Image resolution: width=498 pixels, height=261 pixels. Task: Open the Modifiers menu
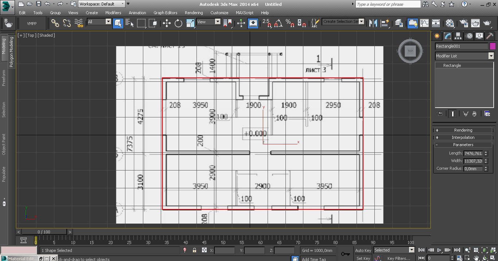(x=113, y=13)
